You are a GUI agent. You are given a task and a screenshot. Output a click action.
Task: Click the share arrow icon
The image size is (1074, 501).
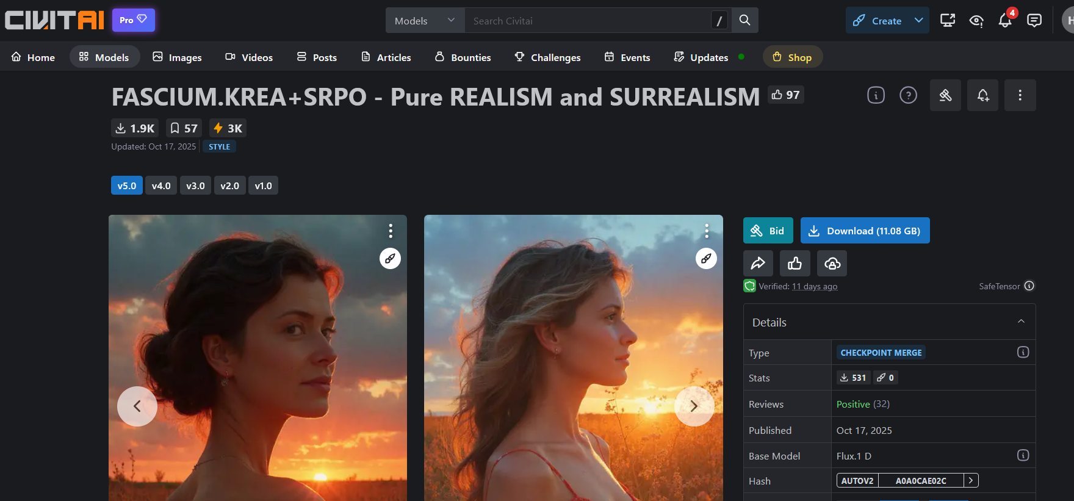758,263
